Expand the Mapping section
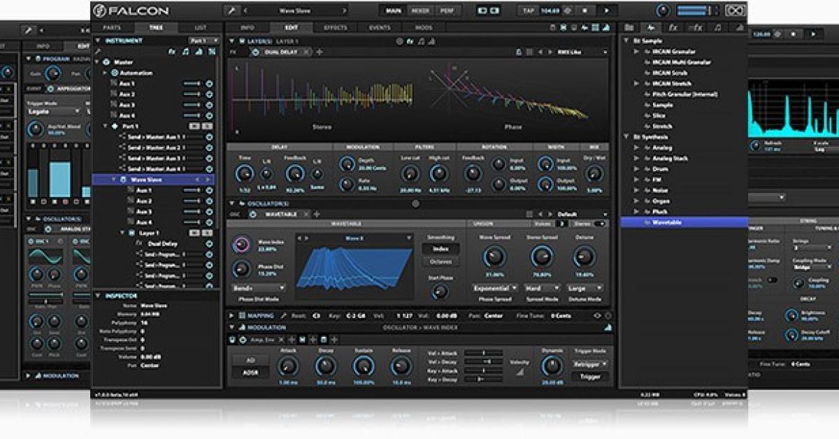The image size is (839, 439). [233, 315]
